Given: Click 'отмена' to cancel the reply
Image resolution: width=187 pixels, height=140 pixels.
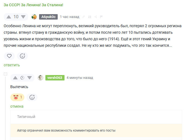Looking at the screenshot, I should coord(17,106).
